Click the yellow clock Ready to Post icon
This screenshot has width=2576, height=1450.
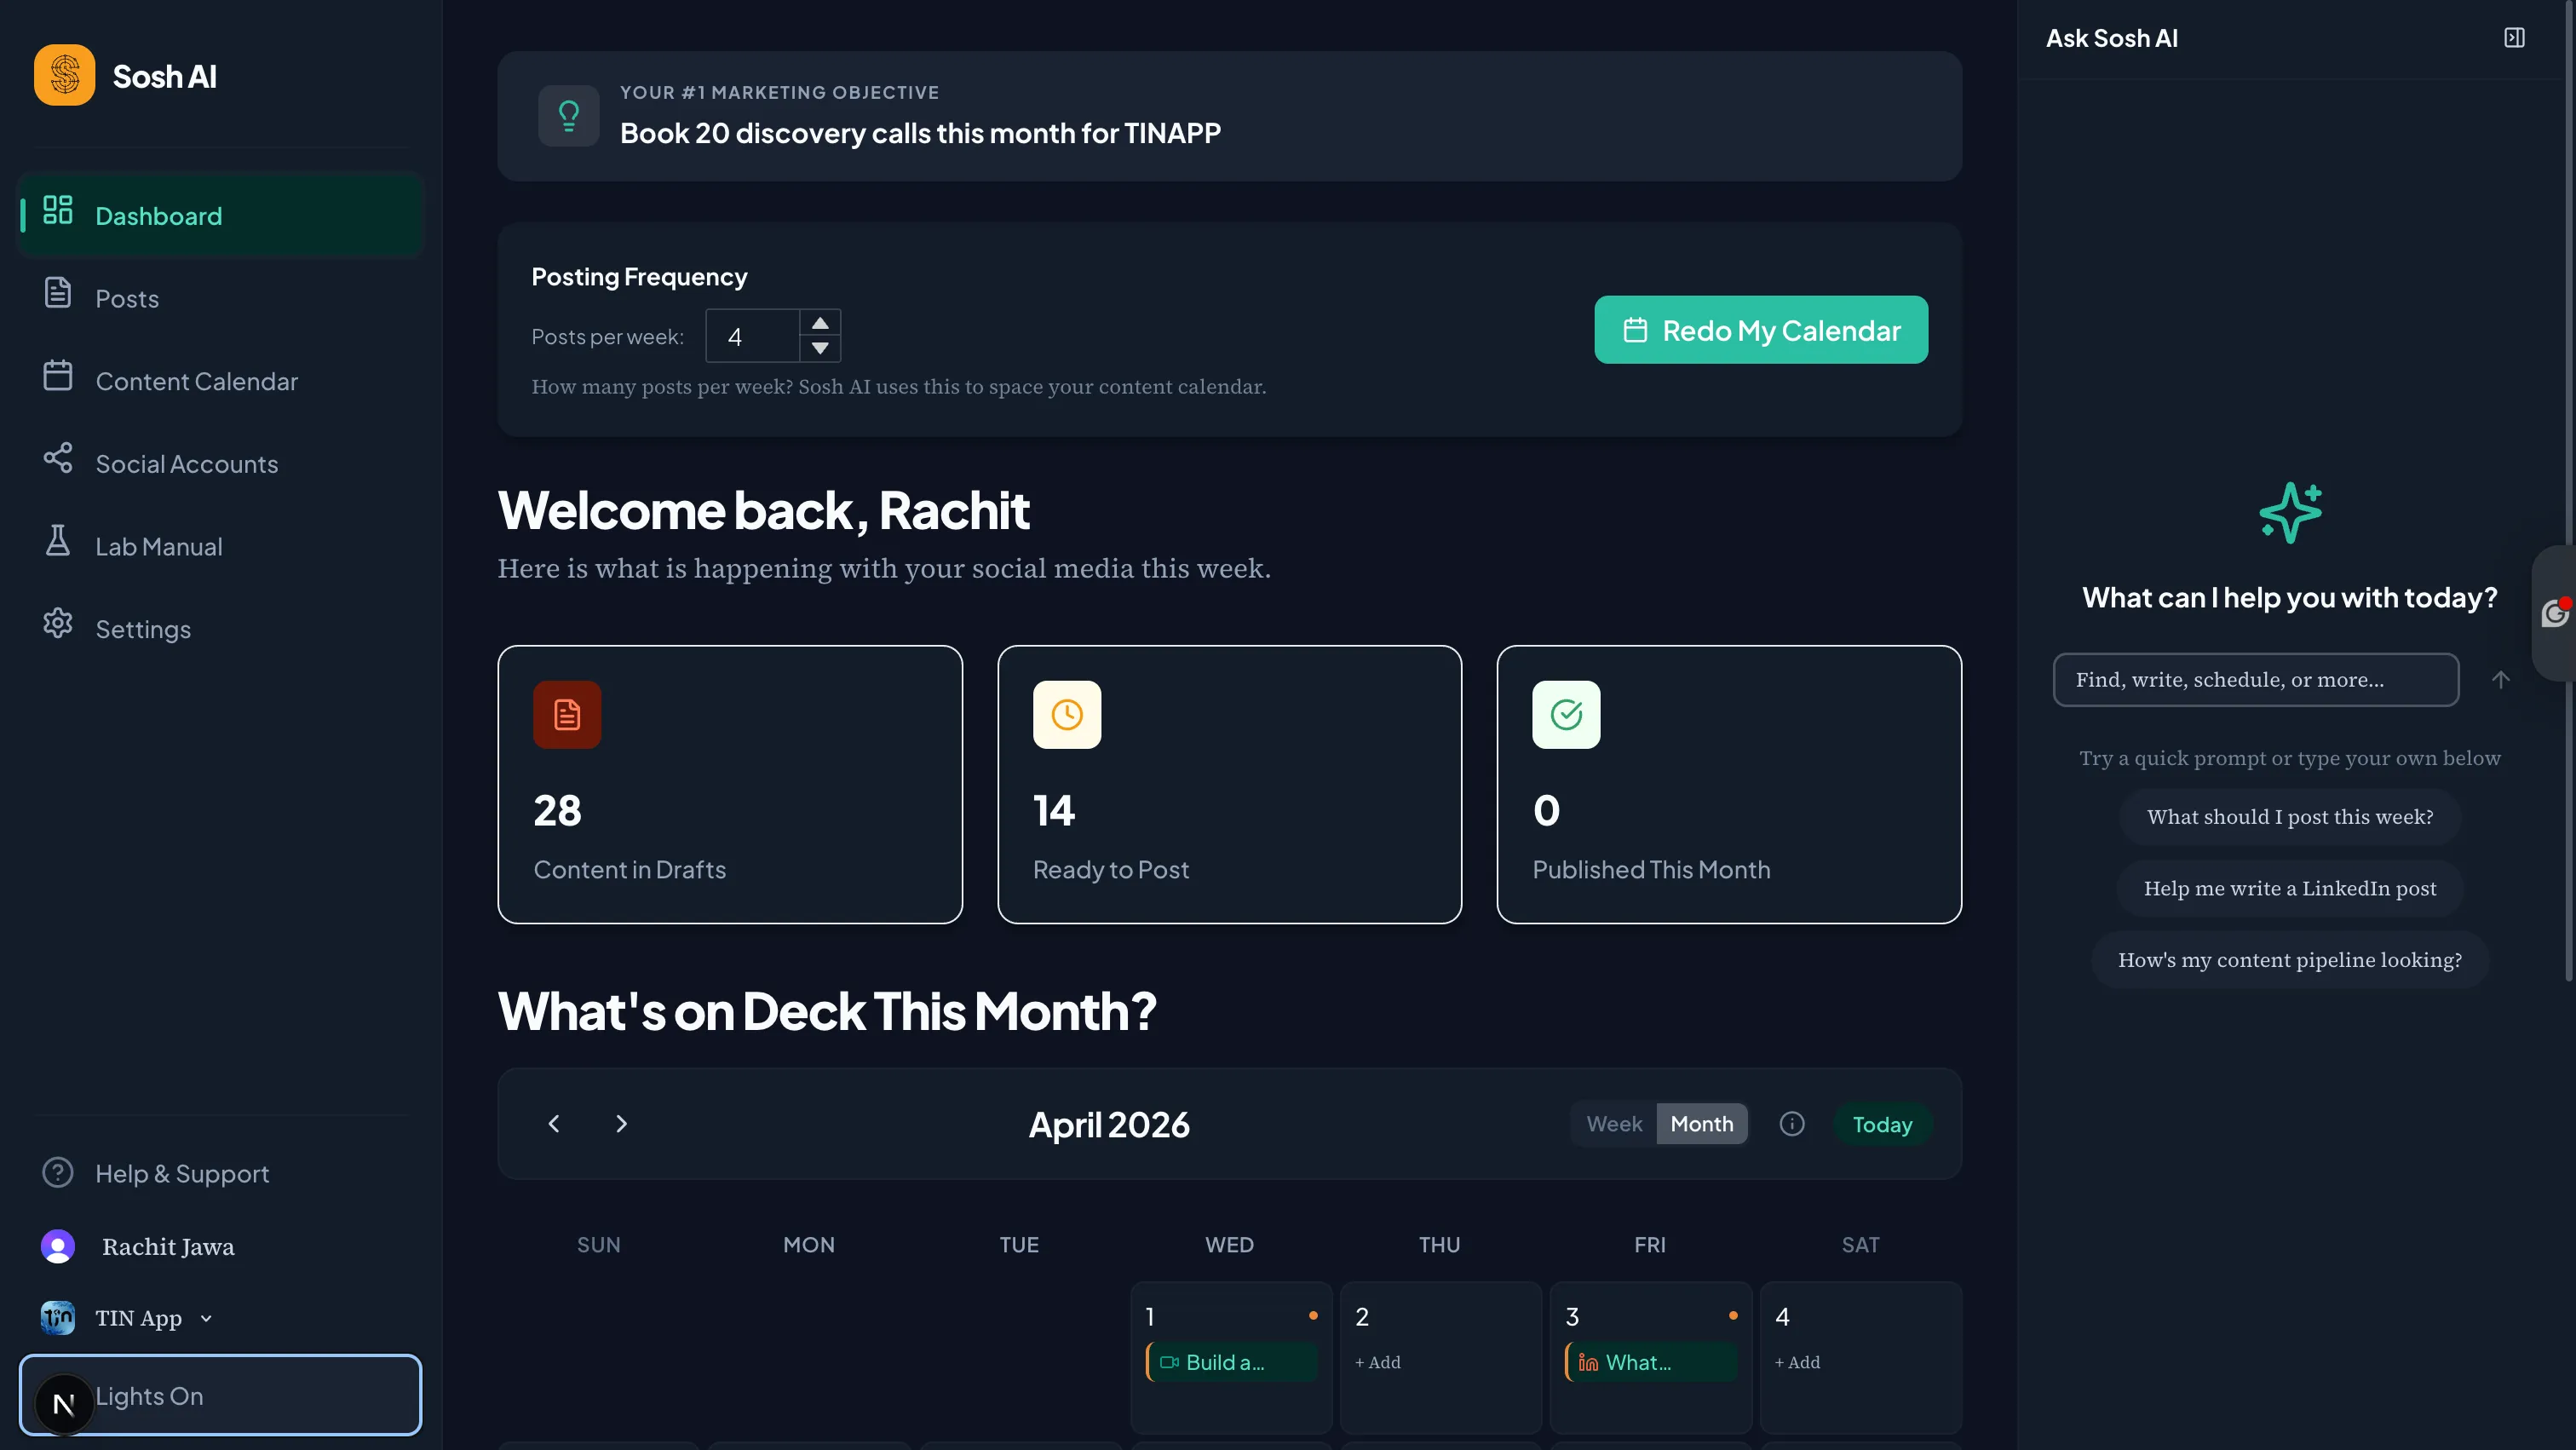[x=1067, y=715]
